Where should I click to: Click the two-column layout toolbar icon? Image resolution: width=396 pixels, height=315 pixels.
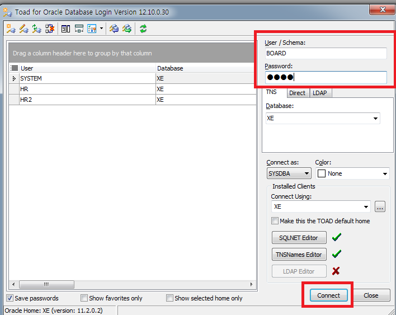[65, 29]
